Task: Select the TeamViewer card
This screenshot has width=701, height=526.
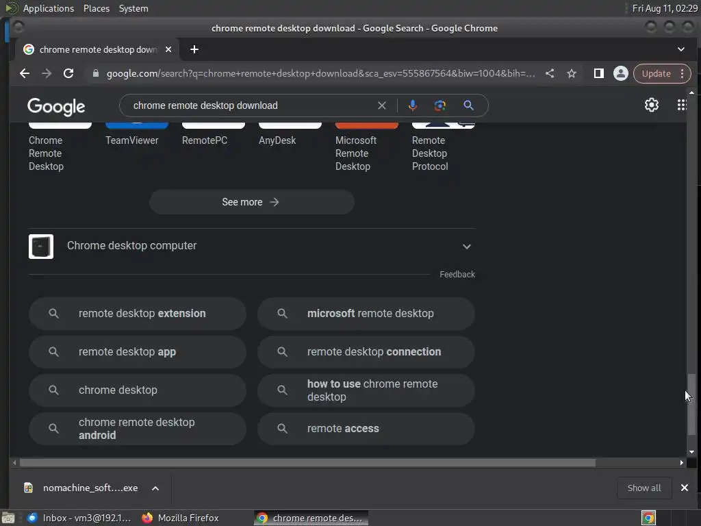Action: point(136,134)
